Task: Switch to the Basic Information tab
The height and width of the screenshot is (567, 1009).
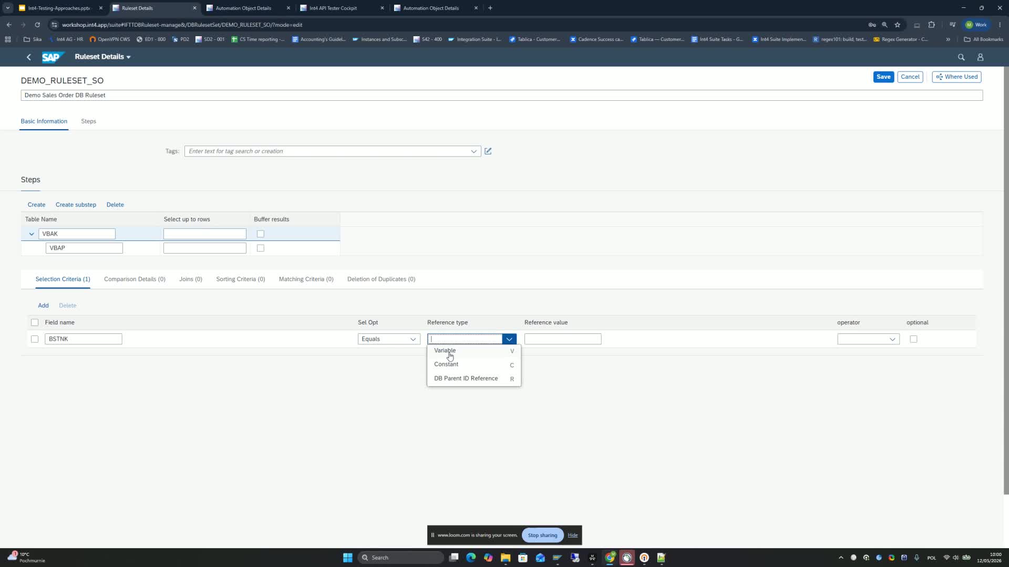Action: tap(44, 121)
